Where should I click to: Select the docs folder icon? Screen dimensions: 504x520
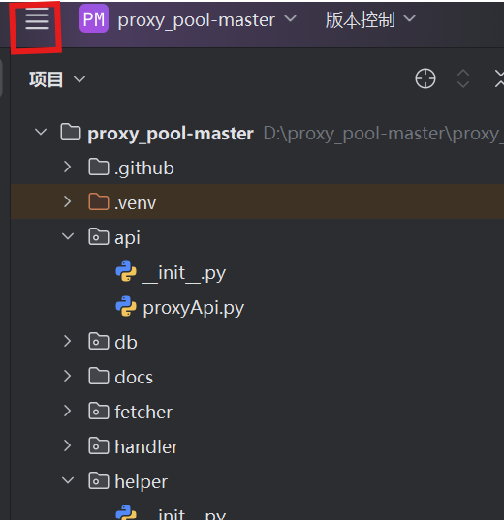pos(99,376)
